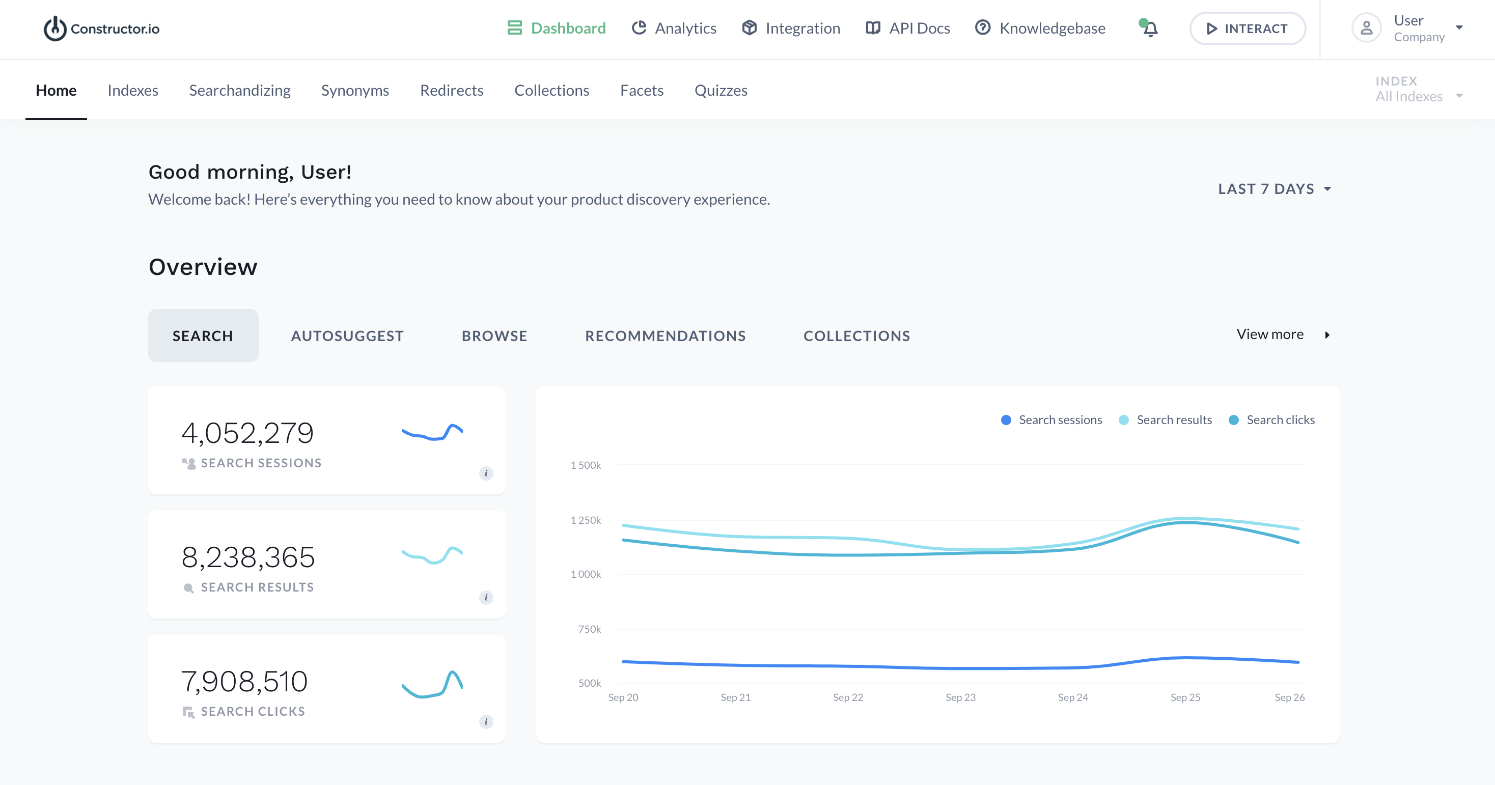Click the Search Clicks cursor icon
The width and height of the screenshot is (1495, 785).
pos(188,712)
